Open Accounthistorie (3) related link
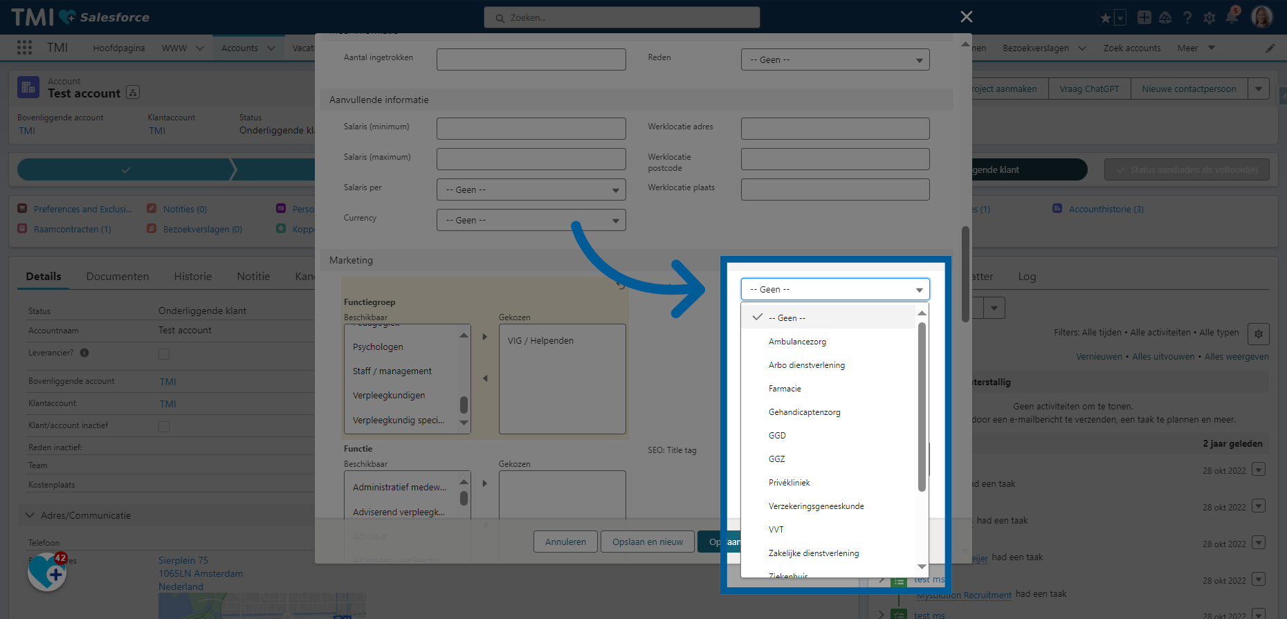The height and width of the screenshot is (619, 1287). click(1106, 209)
